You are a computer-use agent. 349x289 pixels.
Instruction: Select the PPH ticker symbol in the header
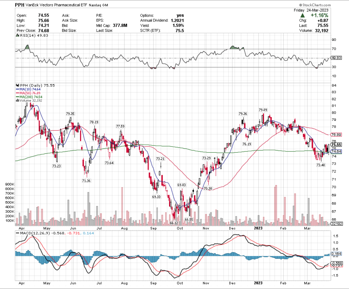tap(19, 5)
